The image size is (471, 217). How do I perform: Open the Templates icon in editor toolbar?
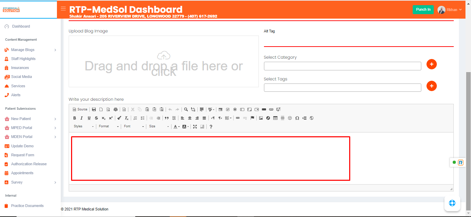(x=124, y=109)
